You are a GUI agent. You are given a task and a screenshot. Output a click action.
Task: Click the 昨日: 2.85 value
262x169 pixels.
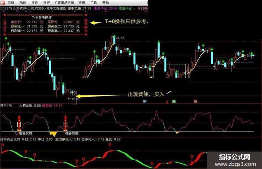[45, 139]
